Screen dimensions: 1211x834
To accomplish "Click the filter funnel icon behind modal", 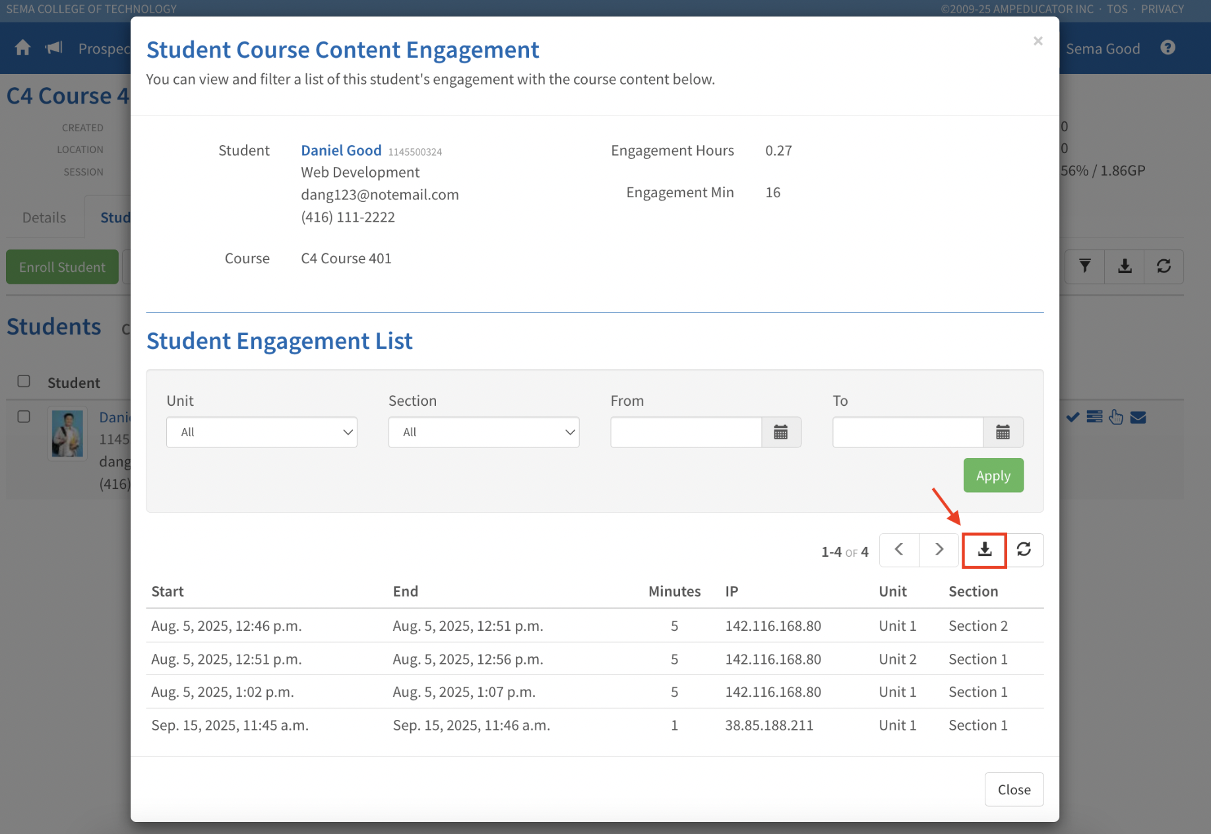I will 1084,267.
